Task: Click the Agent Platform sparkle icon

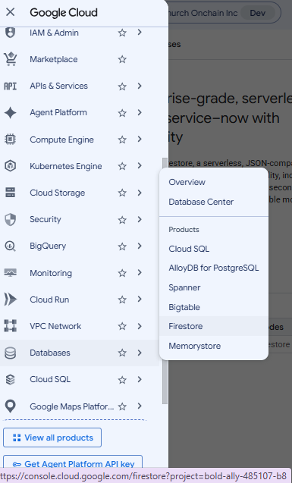Action: coord(10,113)
